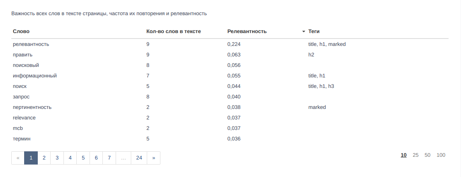Sort table by Релевантность column
Viewport: 461px width, 177px height.
coord(247,32)
